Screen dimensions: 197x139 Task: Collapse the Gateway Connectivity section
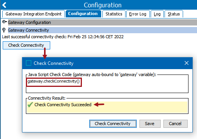4,30
